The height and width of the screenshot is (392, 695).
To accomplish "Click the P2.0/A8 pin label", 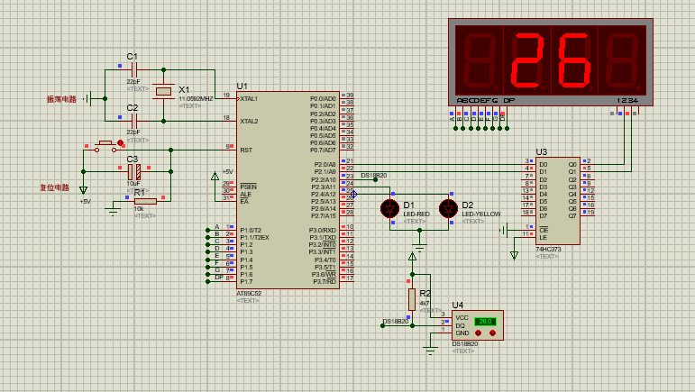I will 325,164.
